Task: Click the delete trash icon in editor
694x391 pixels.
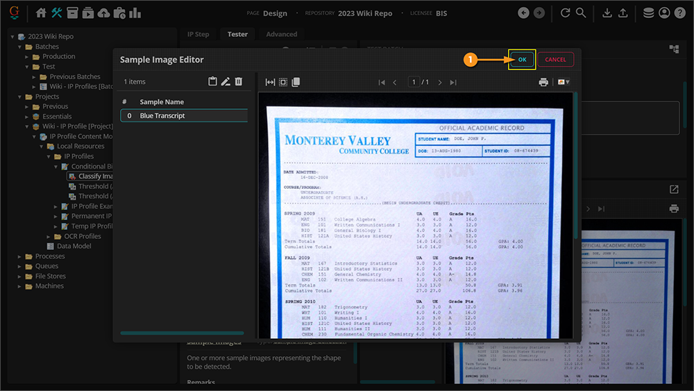Action: [239, 81]
